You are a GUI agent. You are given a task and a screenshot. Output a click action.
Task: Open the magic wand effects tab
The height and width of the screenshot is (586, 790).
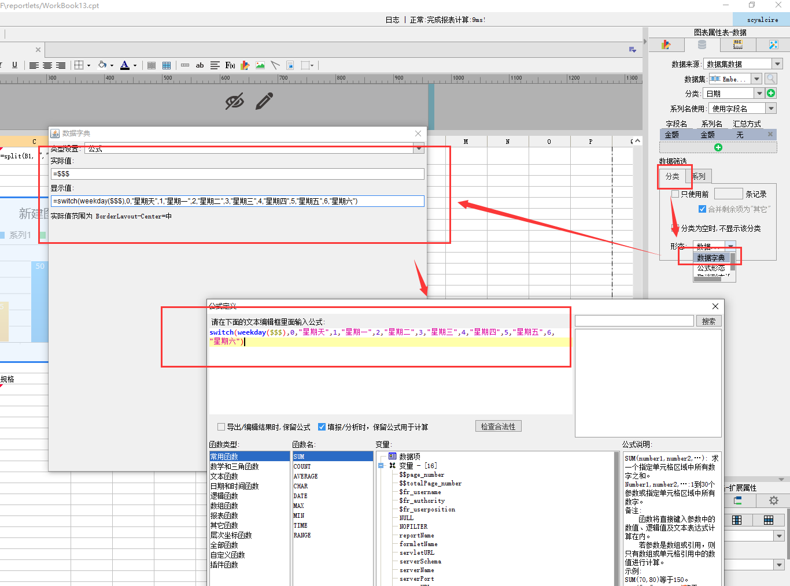pyautogui.click(x=773, y=44)
